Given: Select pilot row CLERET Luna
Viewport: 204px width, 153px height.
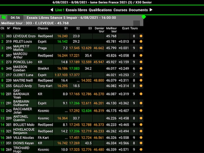Looking at the screenshot, I should coord(72,75).
